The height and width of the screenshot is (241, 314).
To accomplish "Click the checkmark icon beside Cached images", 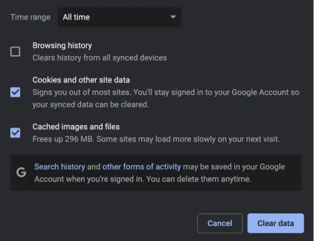I will pos(15,133).
